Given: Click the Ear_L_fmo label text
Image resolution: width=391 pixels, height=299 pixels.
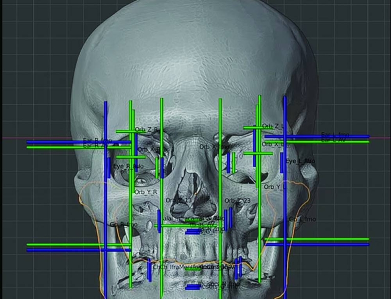Looking at the screenshot, I should 335,134.
